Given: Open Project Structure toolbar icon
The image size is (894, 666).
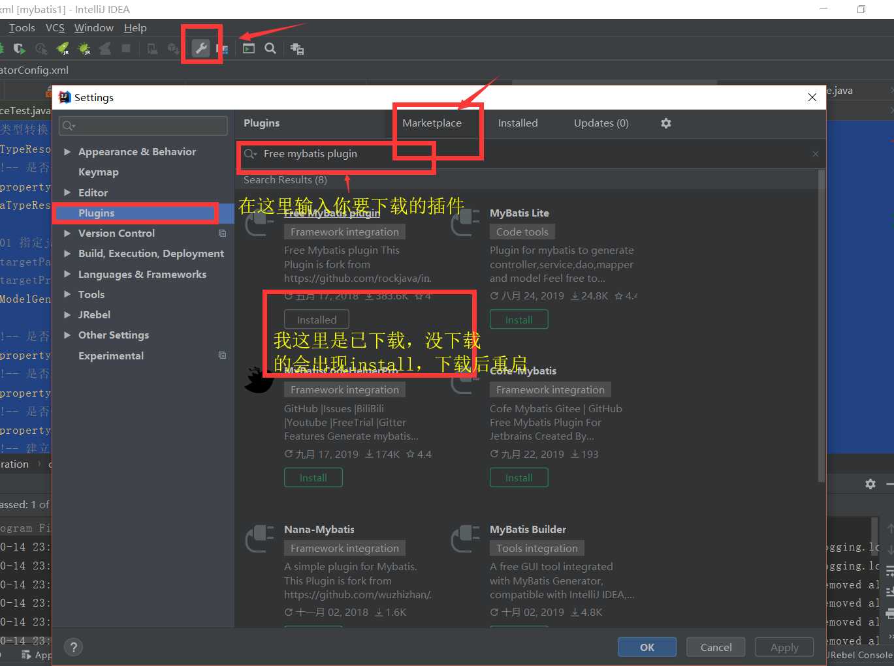Looking at the screenshot, I should point(222,49).
